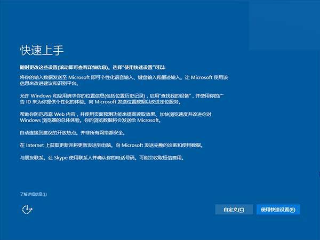This screenshot has height=240, width=320.
Task: Click the bold line containing 使用快速设置
Action: (x=93, y=67)
